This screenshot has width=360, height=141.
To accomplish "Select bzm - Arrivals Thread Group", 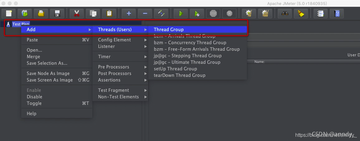I will (198, 36).
